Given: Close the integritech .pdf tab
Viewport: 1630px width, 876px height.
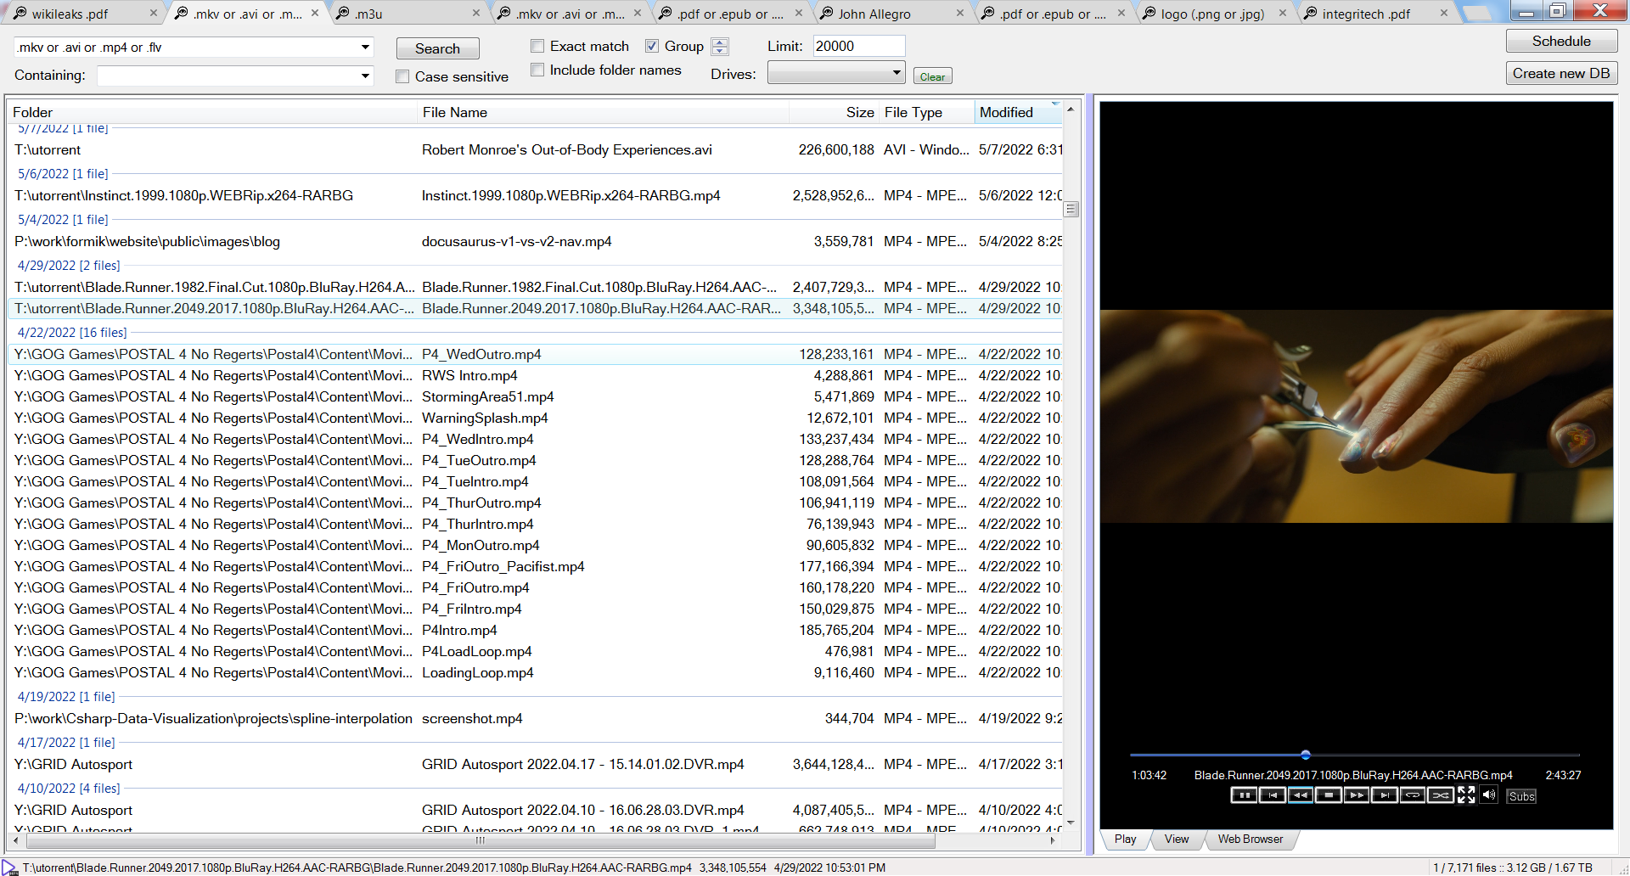Looking at the screenshot, I should pyautogui.click(x=1444, y=13).
